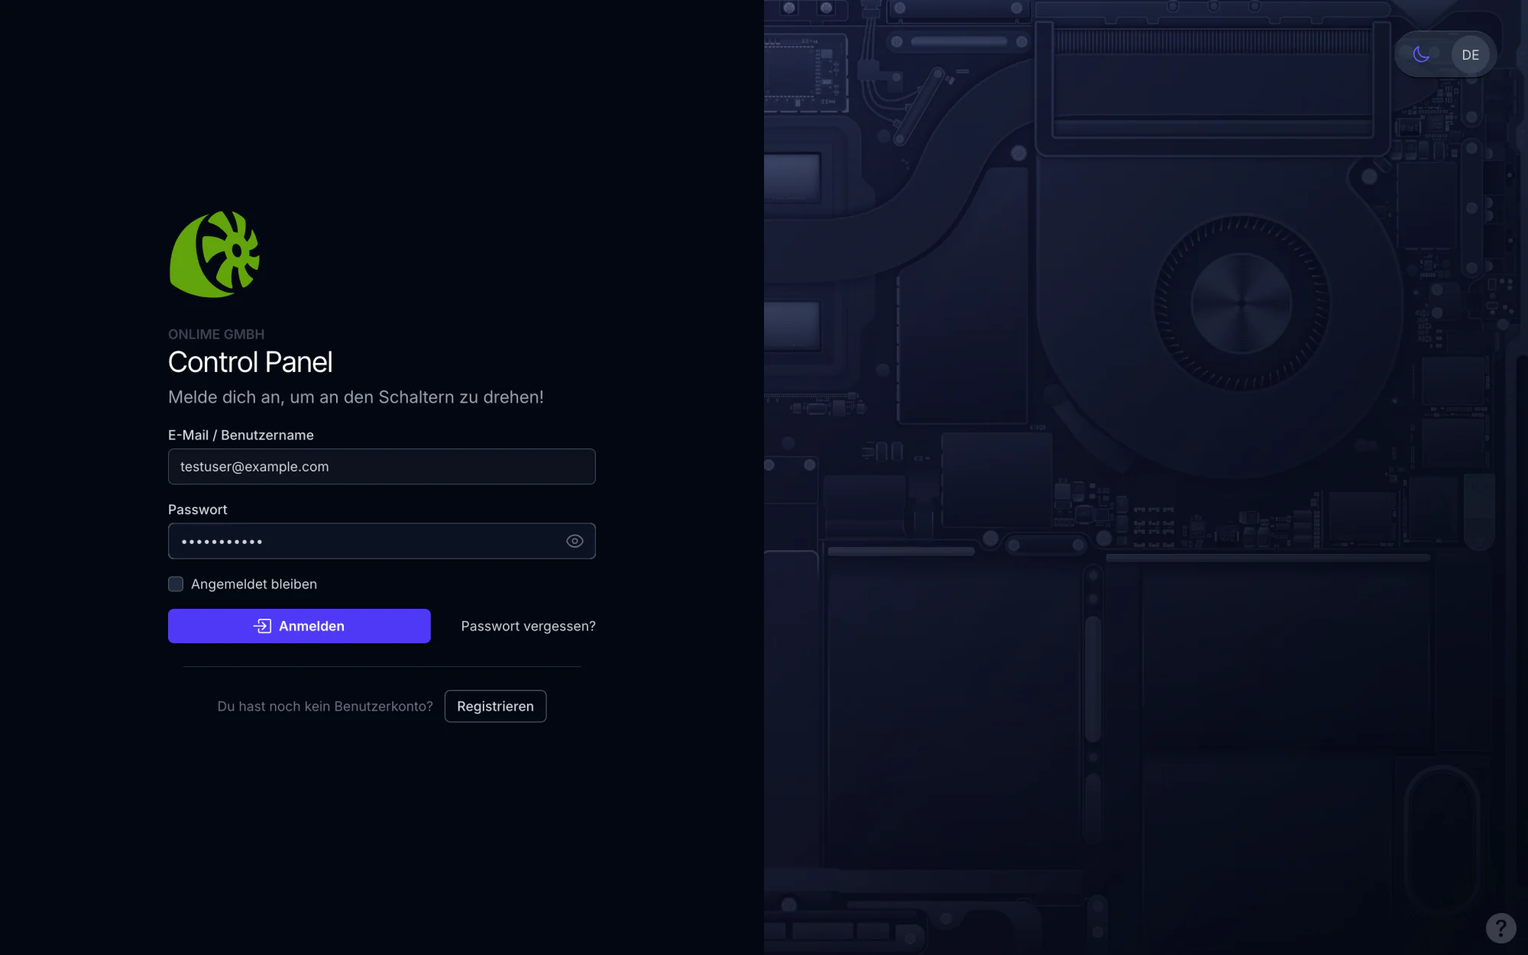Image resolution: width=1528 pixels, height=955 pixels.
Task: Toggle dark mode with the moon icon
Action: point(1421,54)
